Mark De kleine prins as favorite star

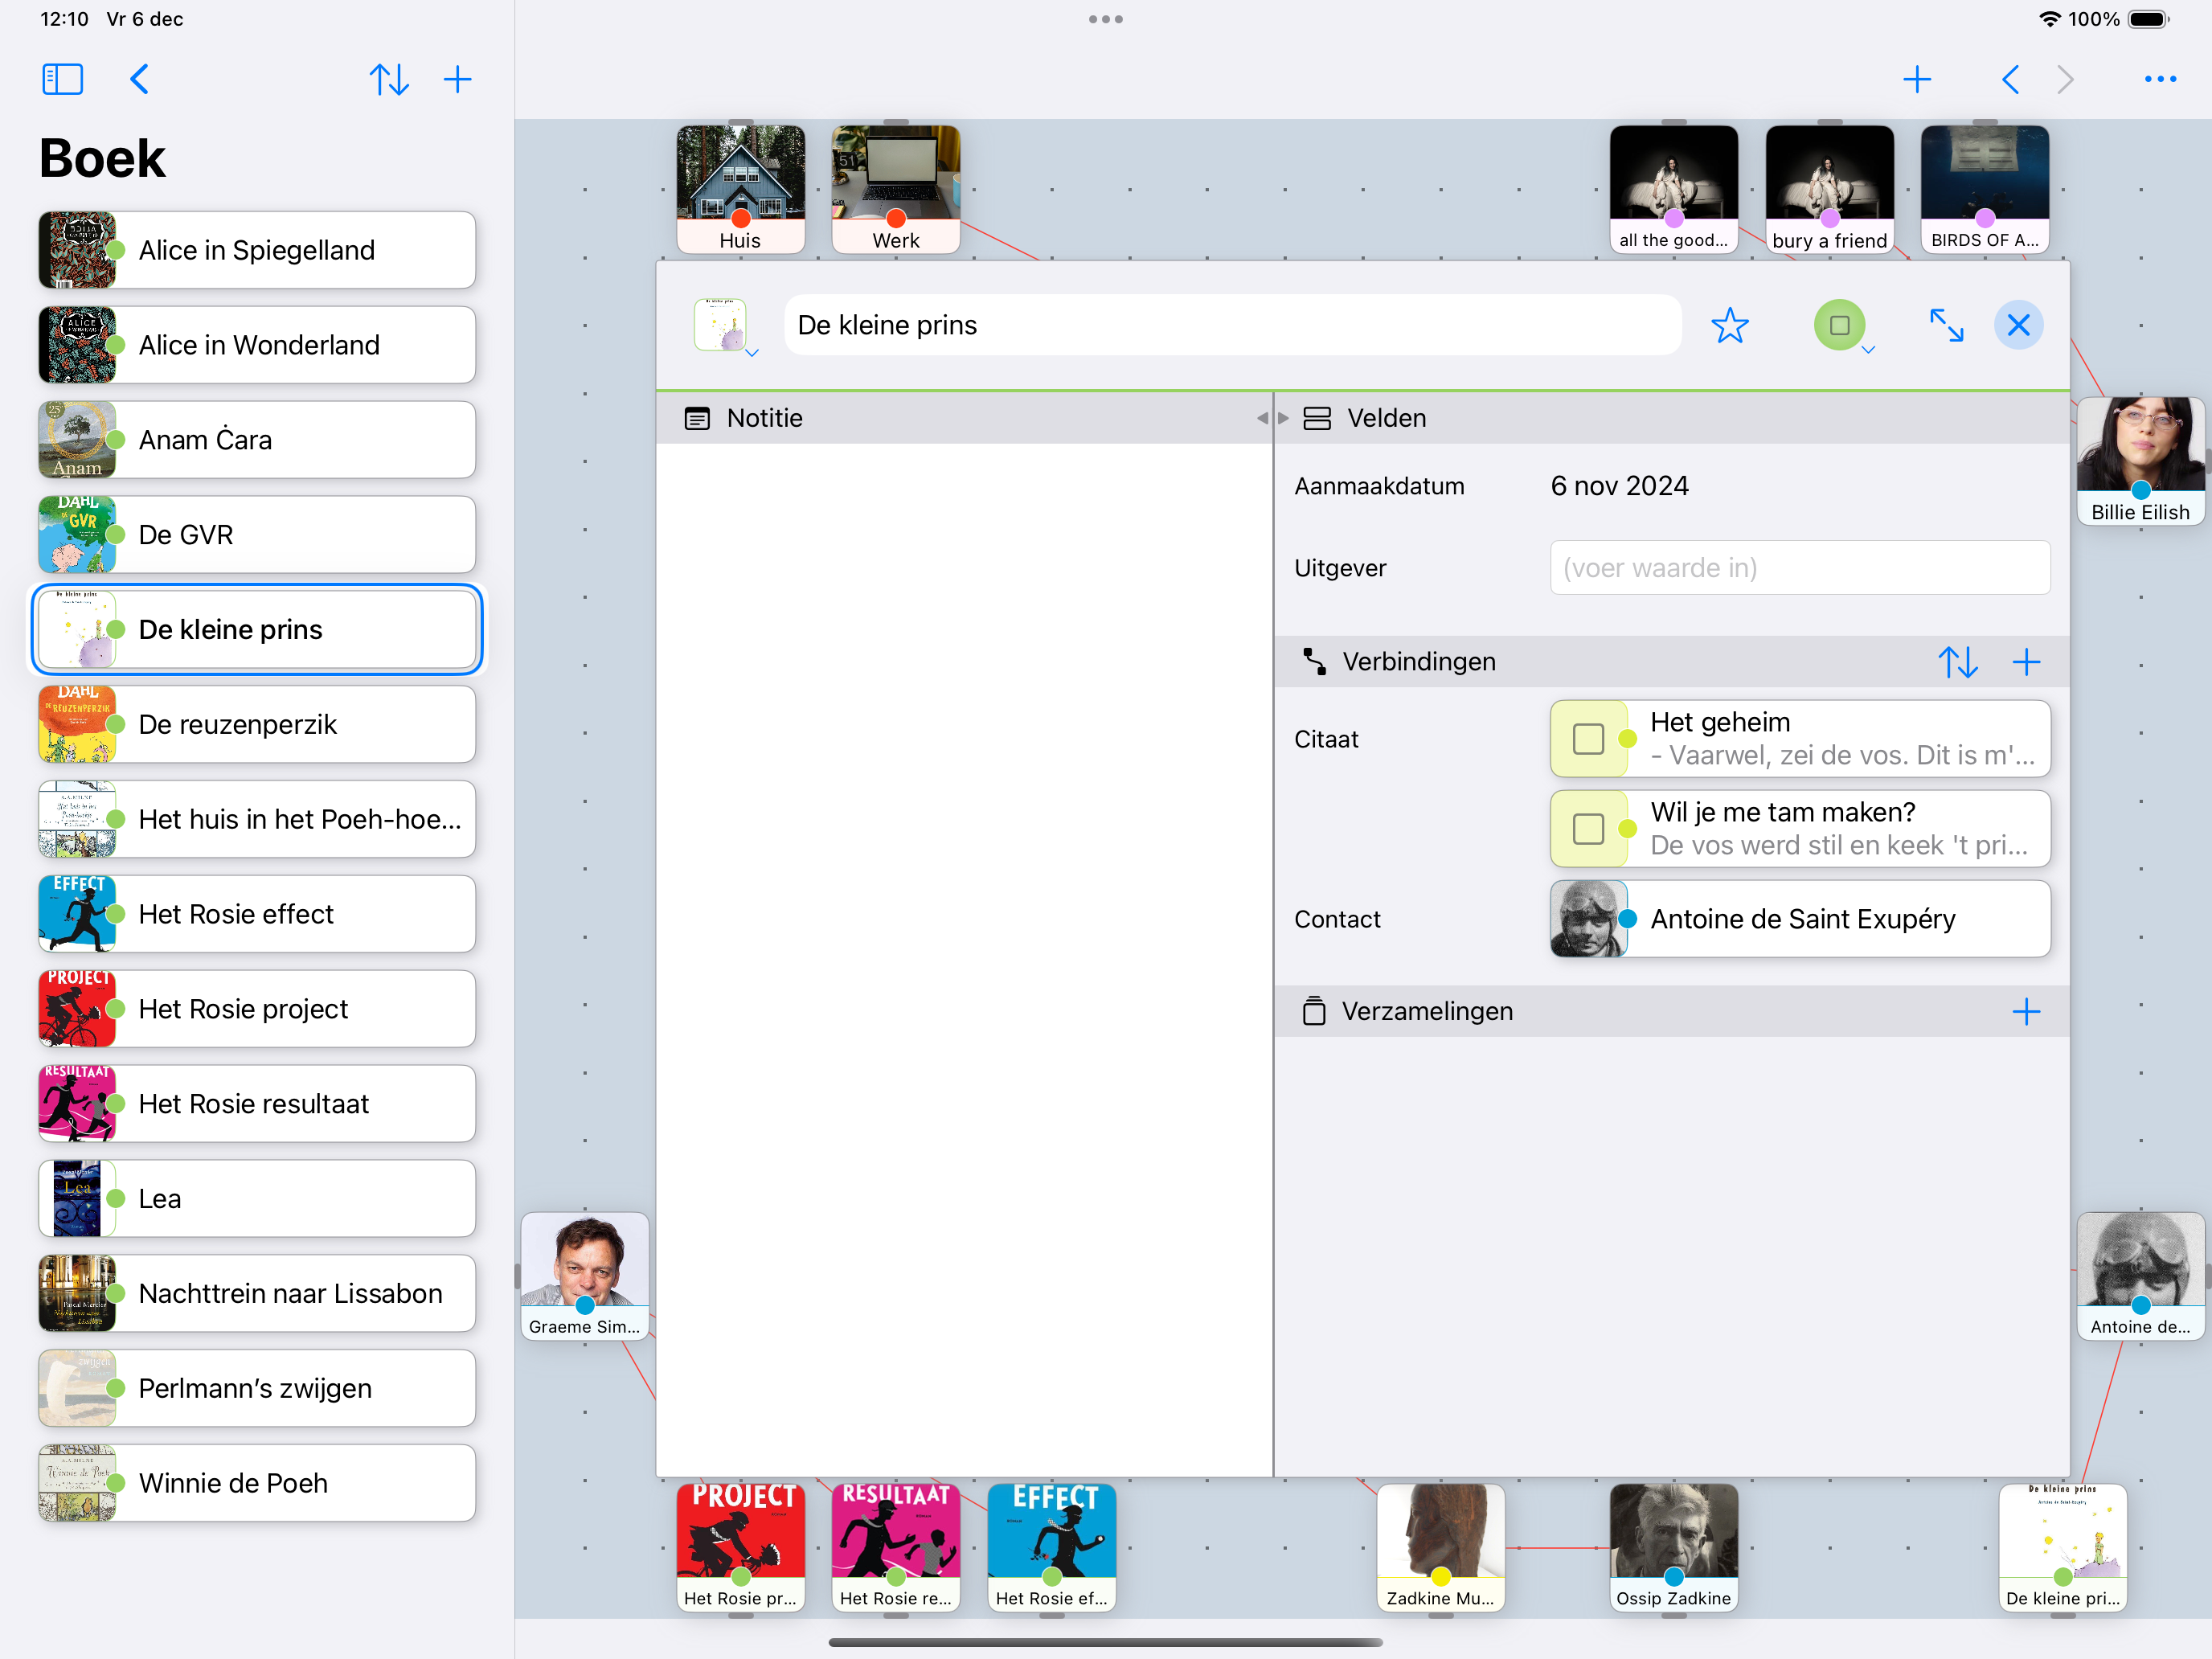(x=1729, y=325)
